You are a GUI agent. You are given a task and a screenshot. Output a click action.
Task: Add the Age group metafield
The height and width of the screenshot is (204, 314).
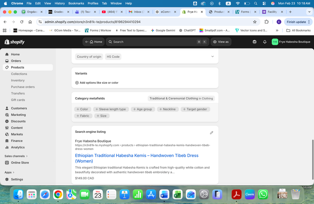[x=143, y=109]
